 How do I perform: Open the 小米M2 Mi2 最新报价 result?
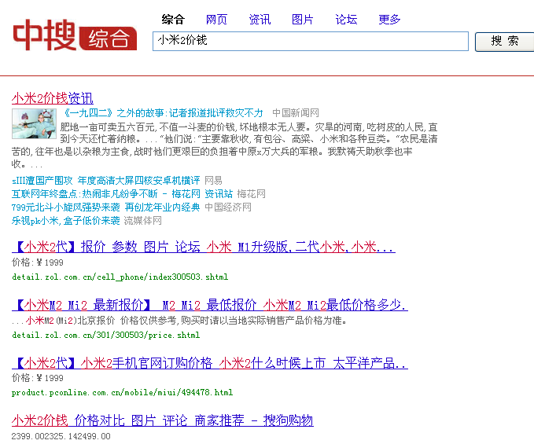tap(209, 305)
